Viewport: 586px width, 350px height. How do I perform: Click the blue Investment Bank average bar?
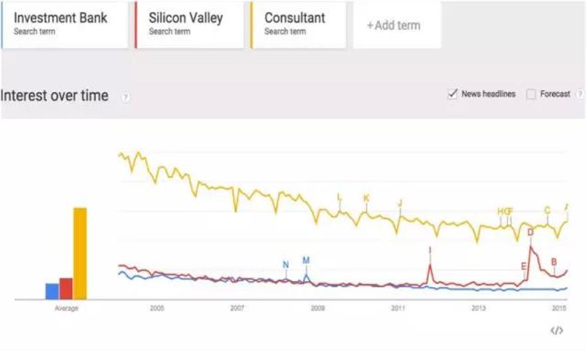tap(52, 291)
